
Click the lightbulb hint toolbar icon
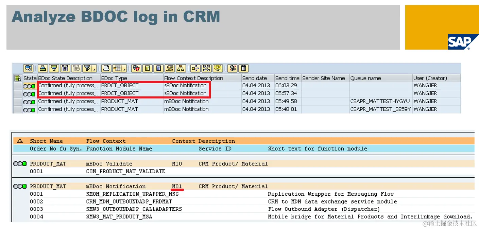click(x=218, y=68)
